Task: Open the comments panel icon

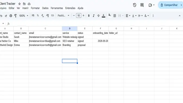Action: [142, 5]
